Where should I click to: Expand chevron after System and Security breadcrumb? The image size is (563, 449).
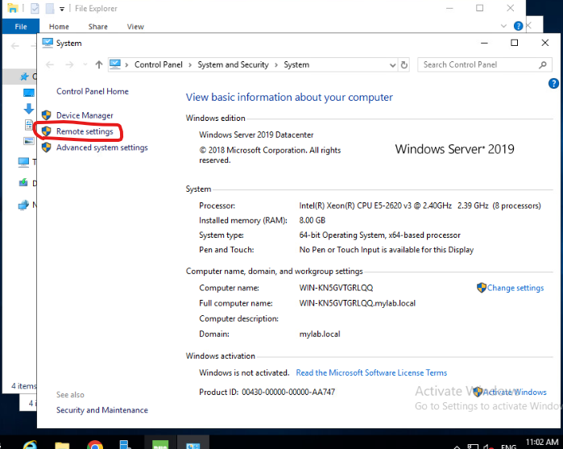(276, 65)
